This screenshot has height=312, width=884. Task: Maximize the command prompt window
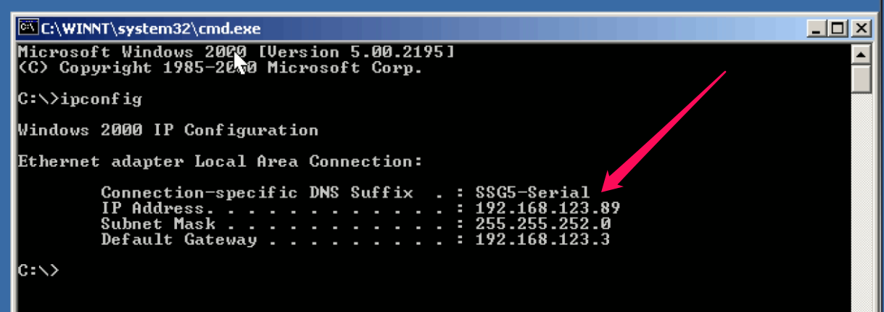[x=838, y=29]
